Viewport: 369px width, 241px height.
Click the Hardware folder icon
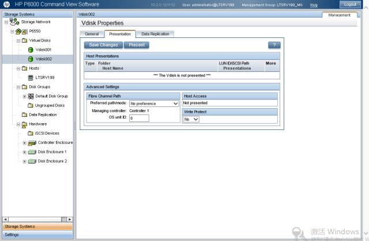[24, 124]
